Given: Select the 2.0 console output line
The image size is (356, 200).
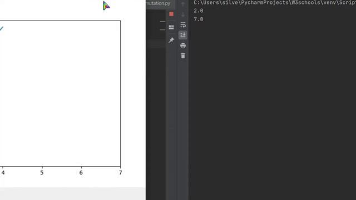Looking at the screenshot, I should (199, 11).
